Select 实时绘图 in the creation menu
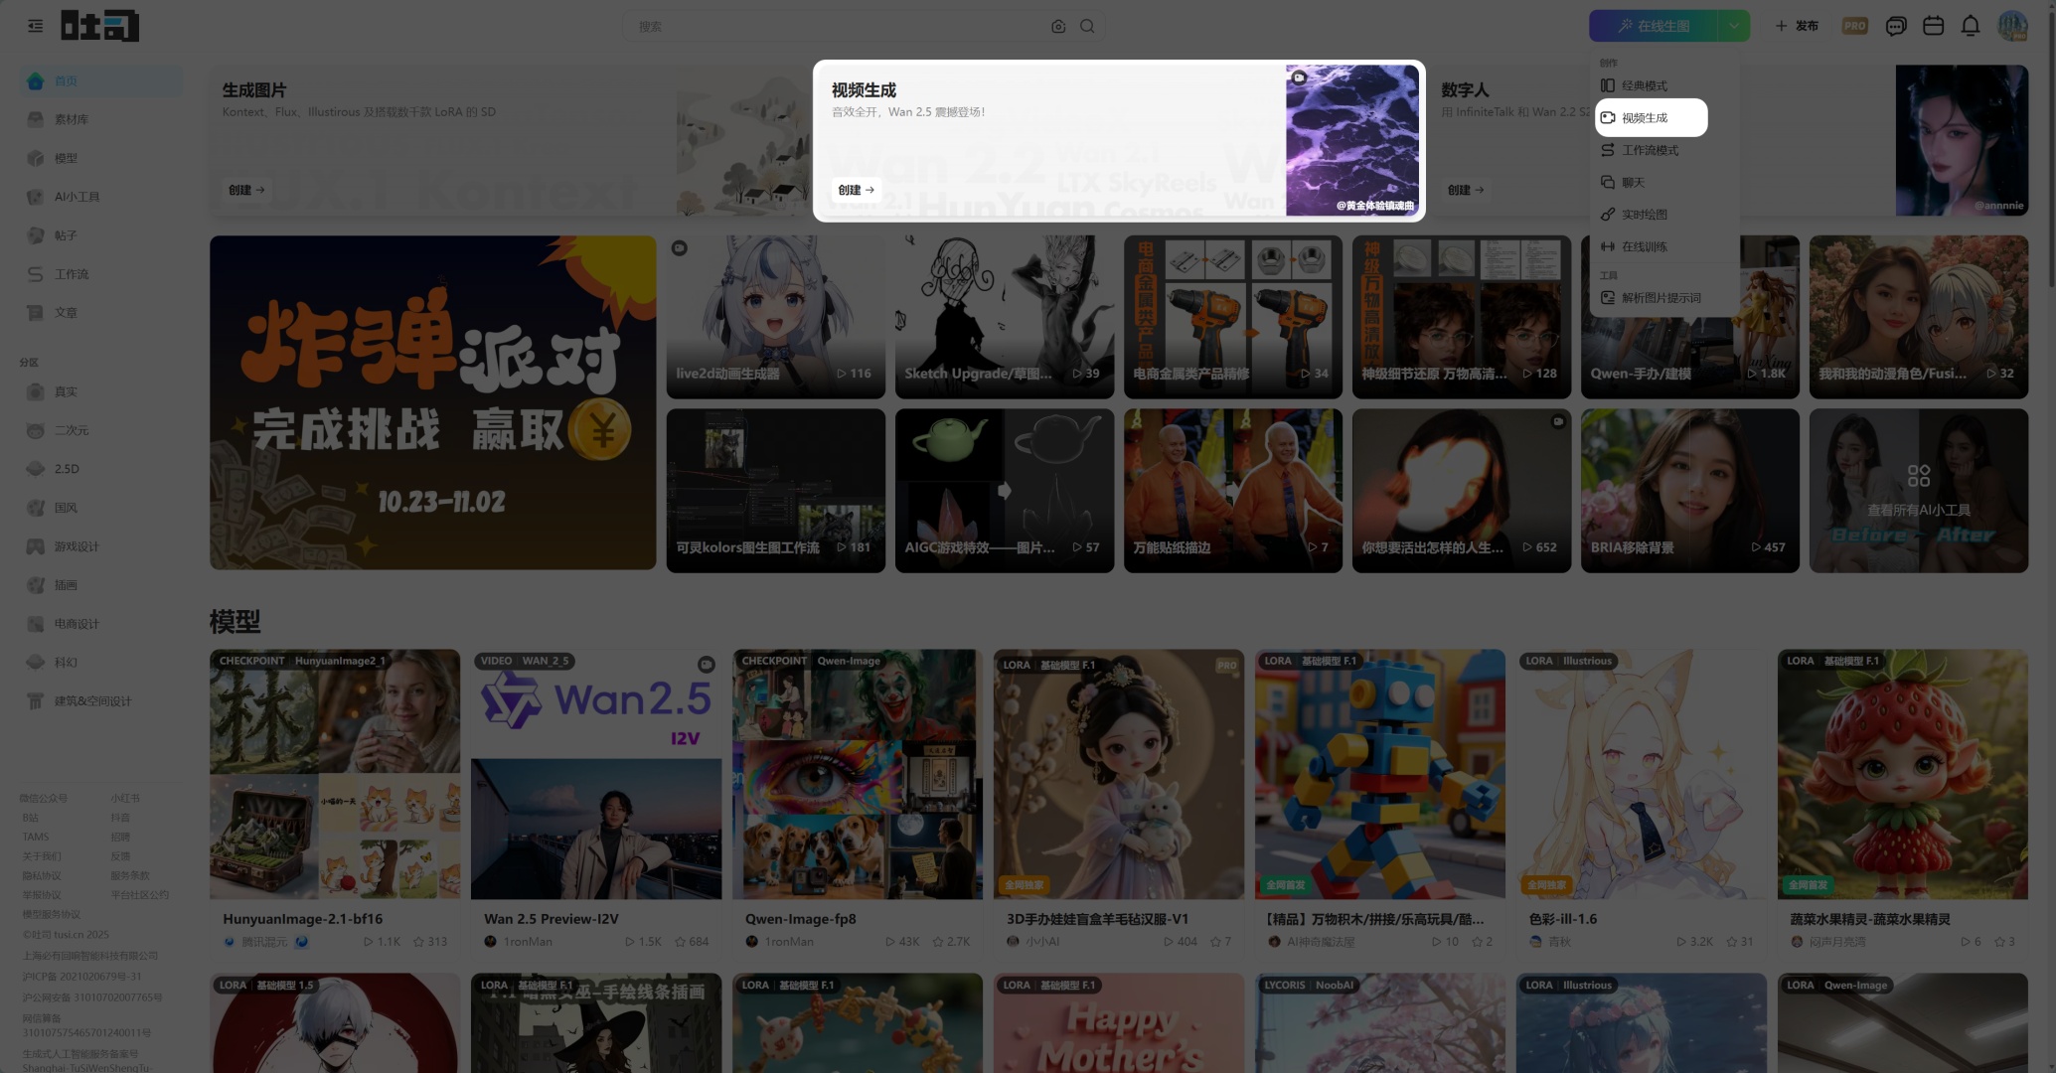The image size is (2056, 1073). pos(1644,215)
